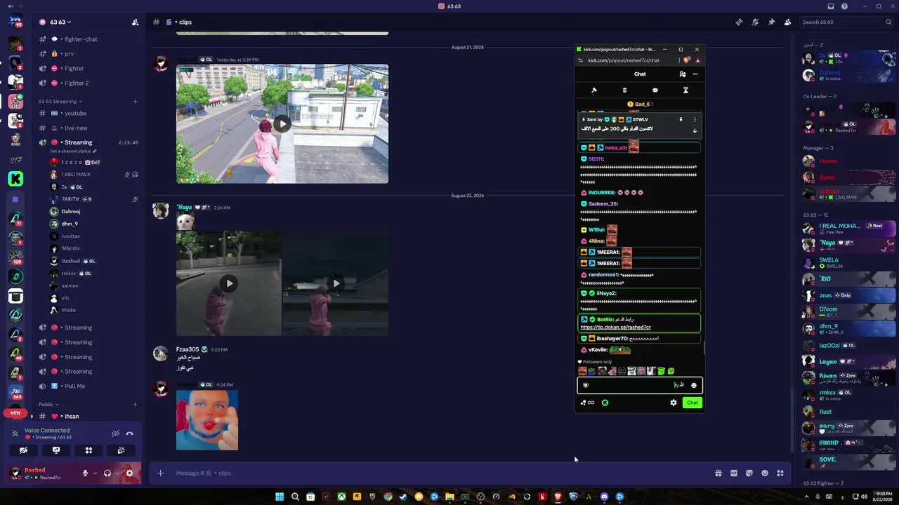
Task: Open the GIF picker in message bar
Action: point(734,473)
